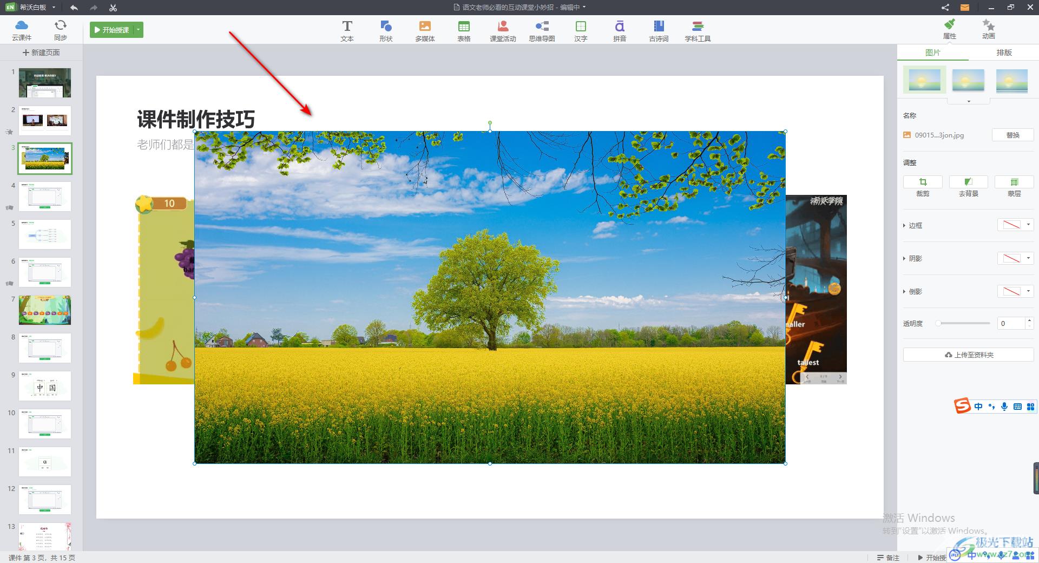Image resolution: width=1039 pixels, height=563 pixels.
Task: Open the Sogou soft keyboard icon
Action: tap(1017, 407)
